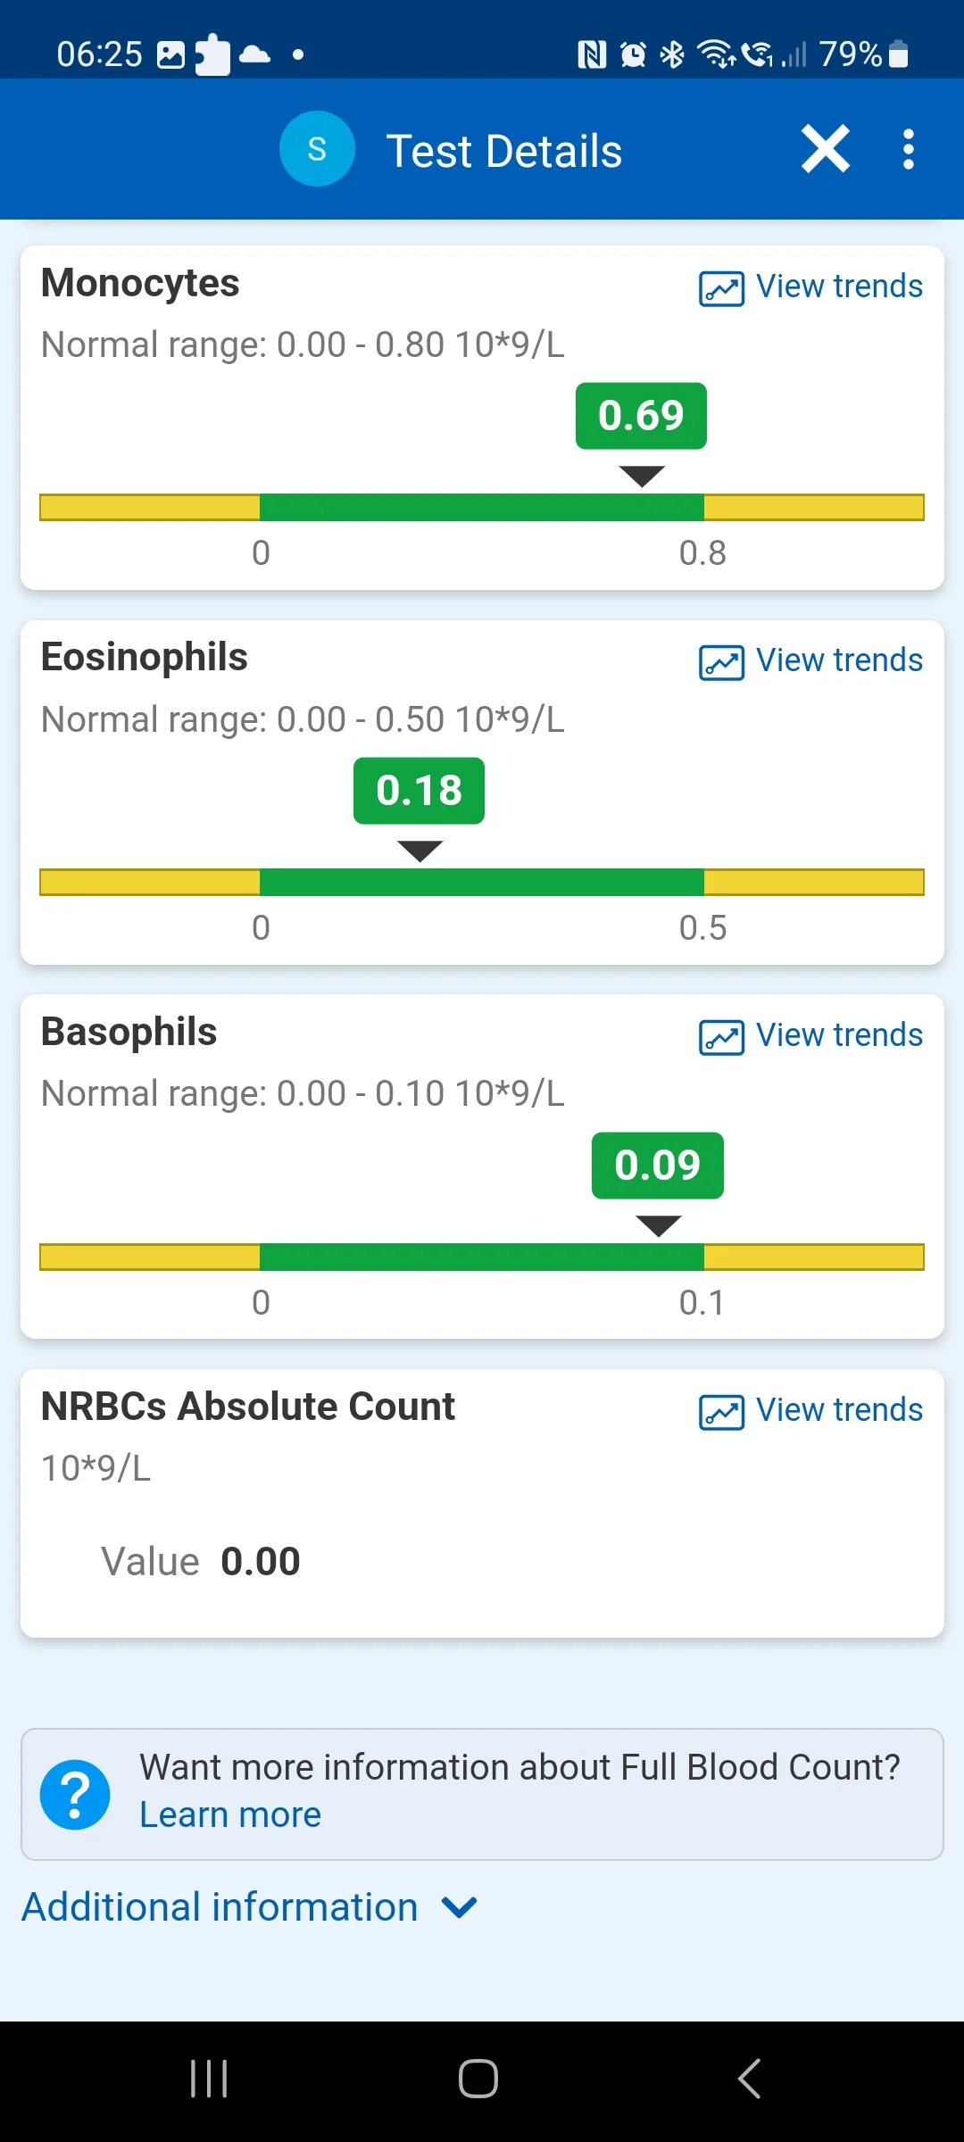
Task: Tap the S profile avatar icon
Action: 317,149
